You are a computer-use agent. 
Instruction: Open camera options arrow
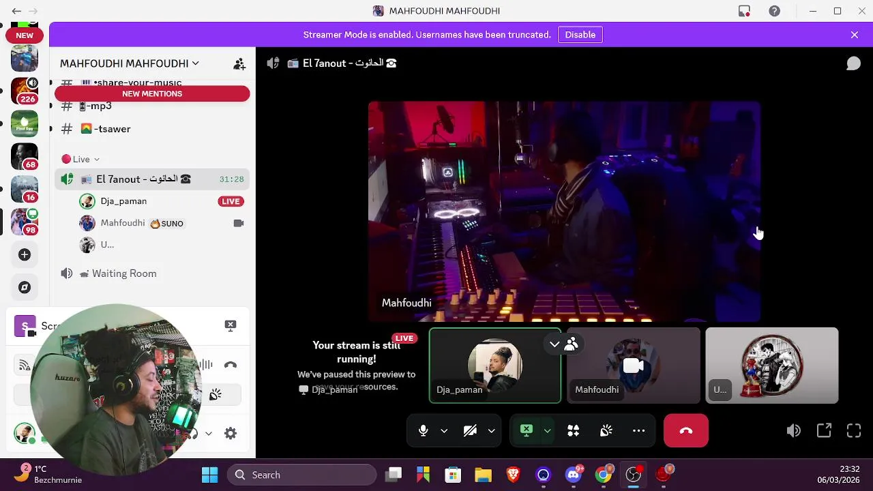(x=491, y=430)
